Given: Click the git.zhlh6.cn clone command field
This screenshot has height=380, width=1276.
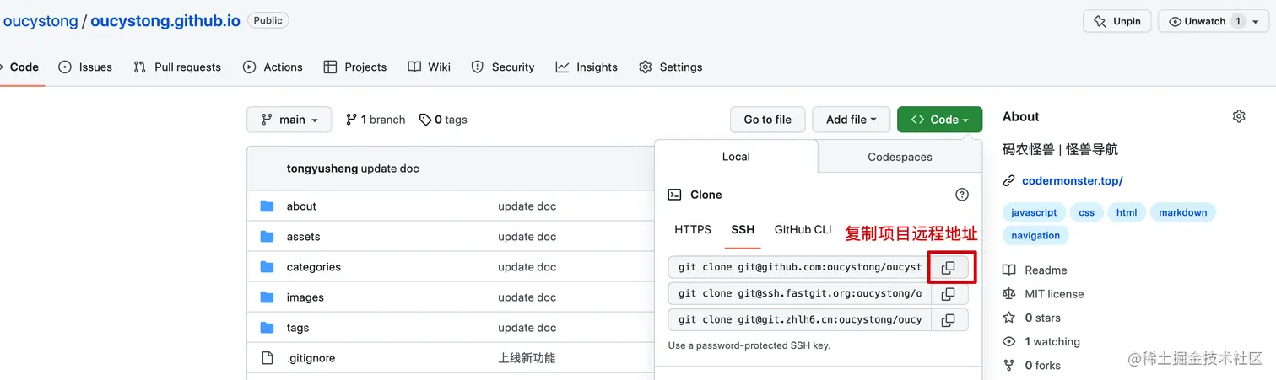Looking at the screenshot, I should 799,320.
